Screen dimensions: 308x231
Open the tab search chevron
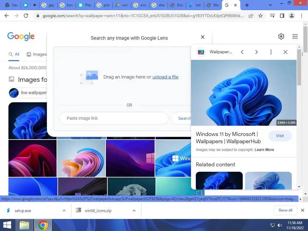[x=270, y=5]
